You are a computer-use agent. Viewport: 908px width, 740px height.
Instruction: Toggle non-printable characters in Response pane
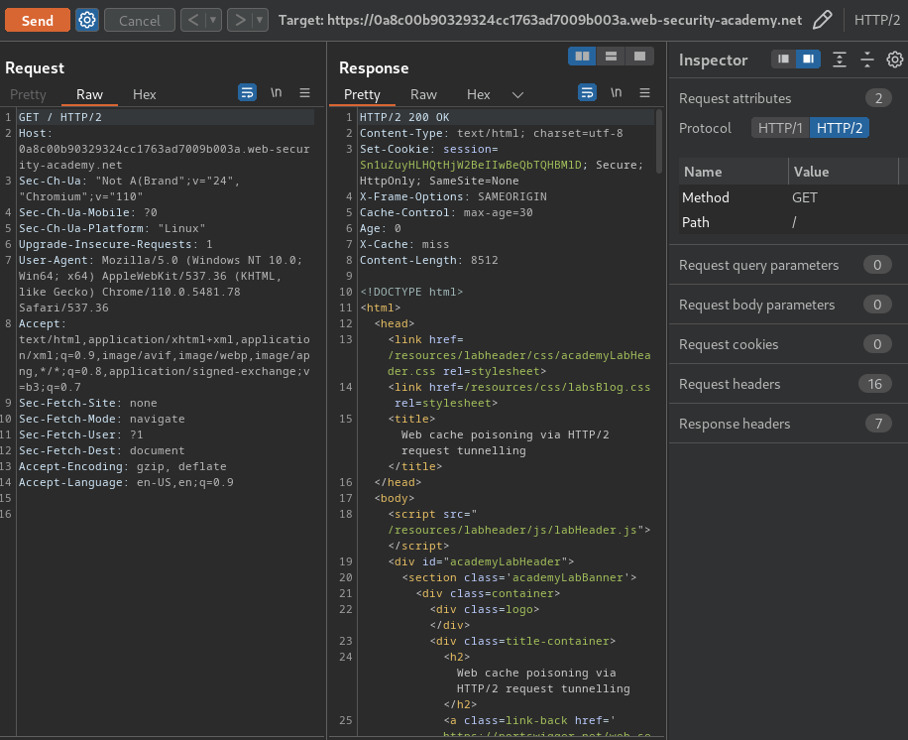(x=617, y=92)
